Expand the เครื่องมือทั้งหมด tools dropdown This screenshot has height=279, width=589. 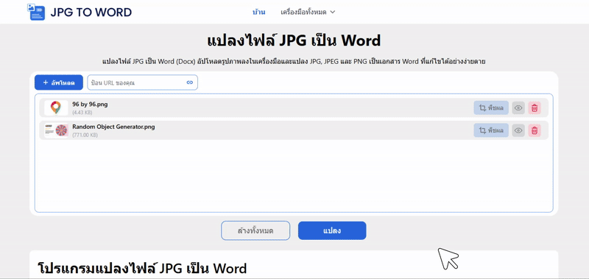pyautogui.click(x=308, y=12)
